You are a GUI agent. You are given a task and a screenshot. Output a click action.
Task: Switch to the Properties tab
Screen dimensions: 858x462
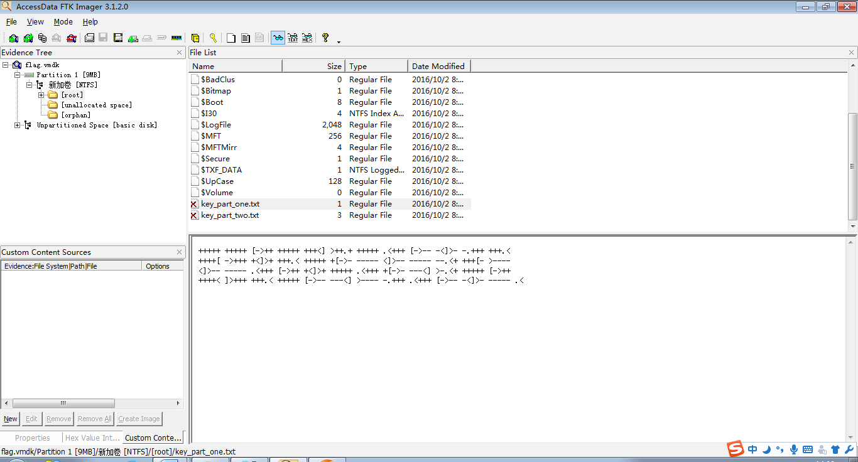[x=32, y=438]
